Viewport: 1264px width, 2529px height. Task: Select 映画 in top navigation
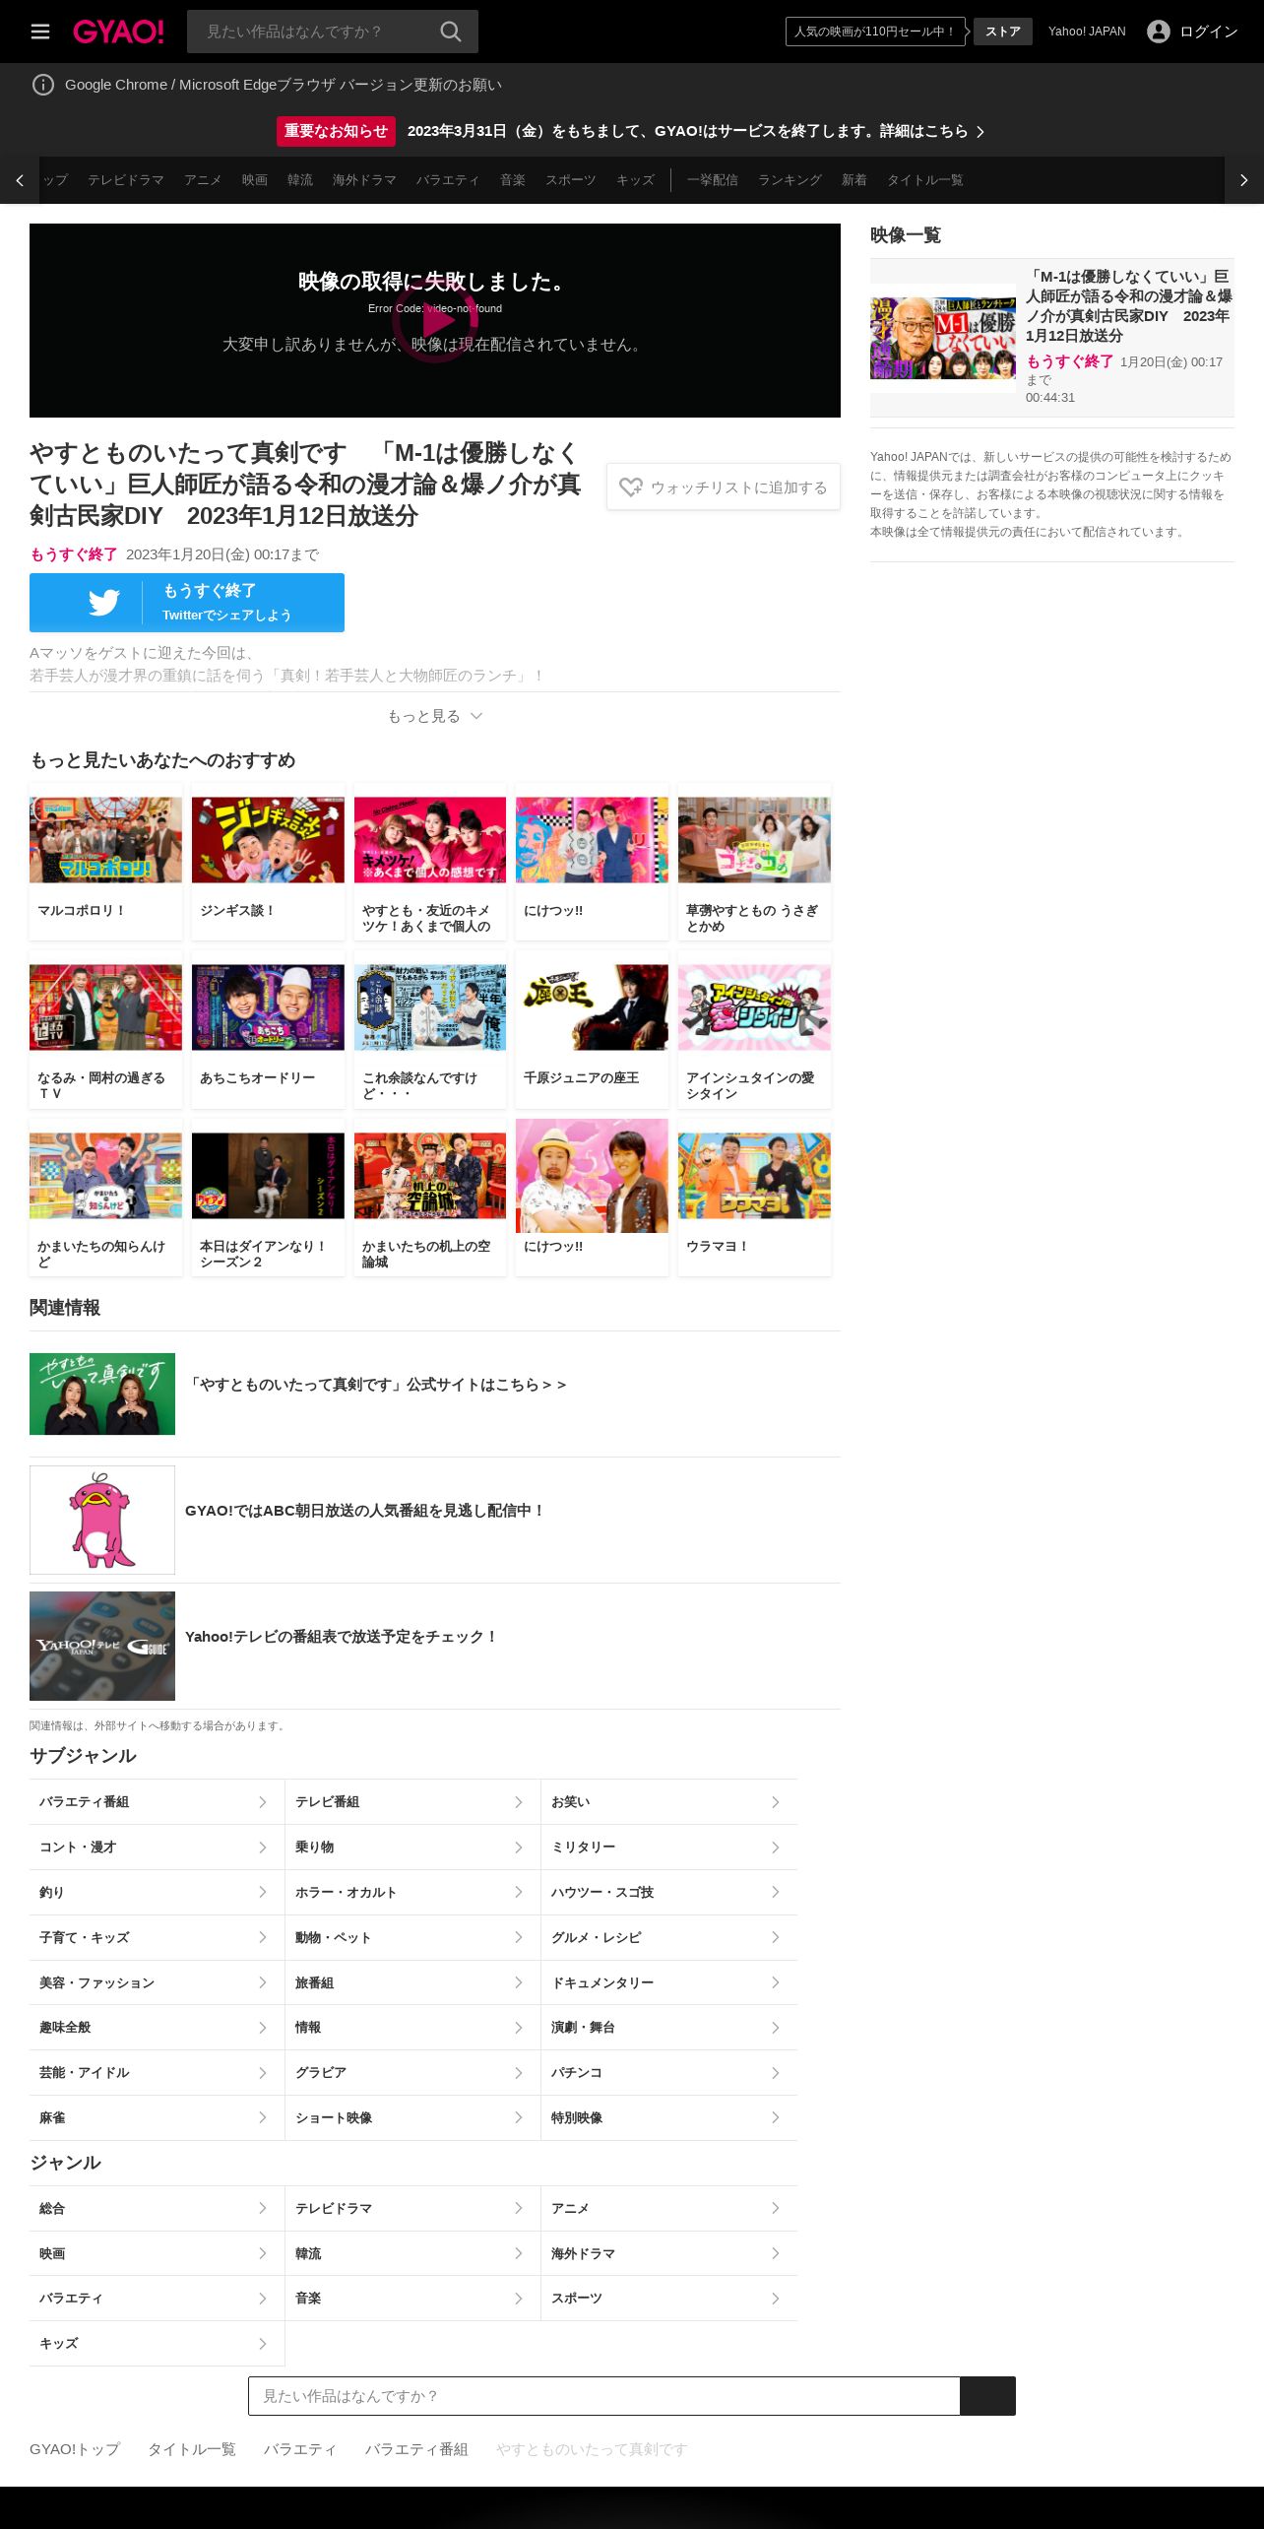255,180
